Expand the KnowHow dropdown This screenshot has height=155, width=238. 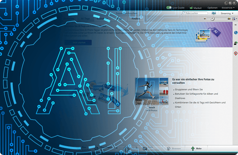pyautogui.click(x=228, y=7)
